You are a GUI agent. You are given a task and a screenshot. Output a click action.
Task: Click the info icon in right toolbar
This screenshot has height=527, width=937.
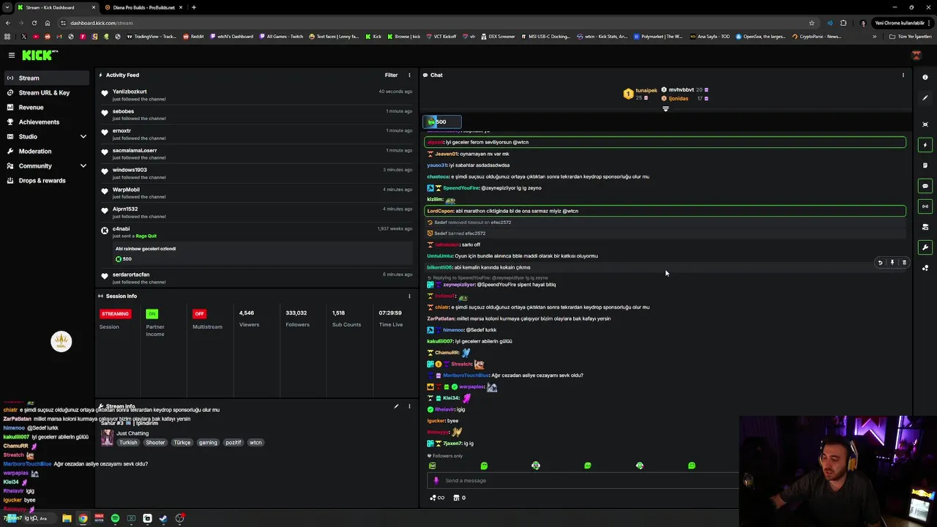pyautogui.click(x=925, y=77)
